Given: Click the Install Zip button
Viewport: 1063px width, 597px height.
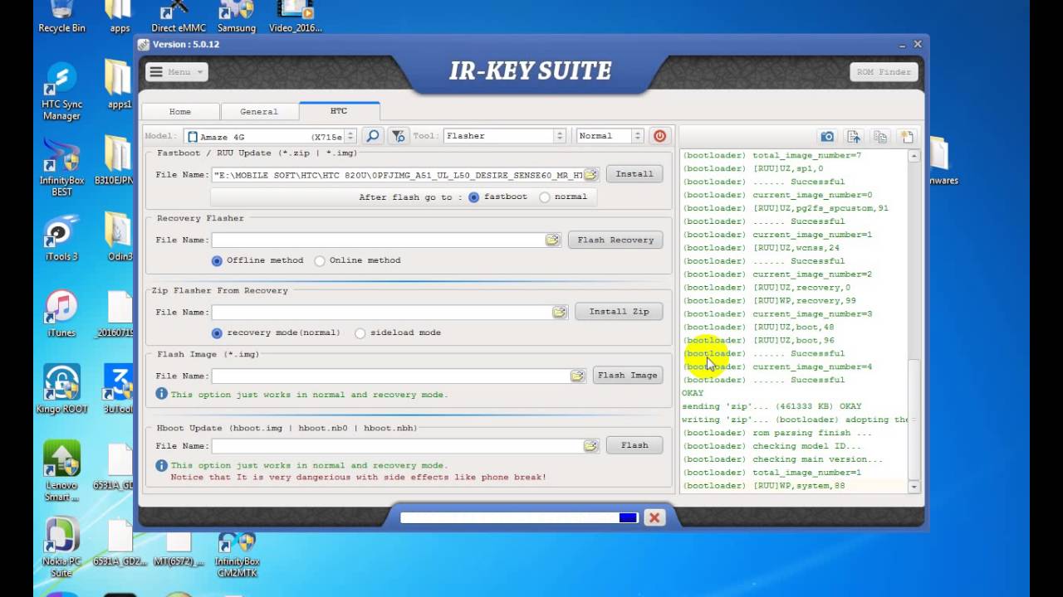Looking at the screenshot, I should [619, 312].
